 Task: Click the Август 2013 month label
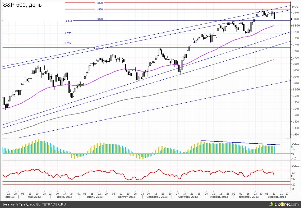[126, 197]
